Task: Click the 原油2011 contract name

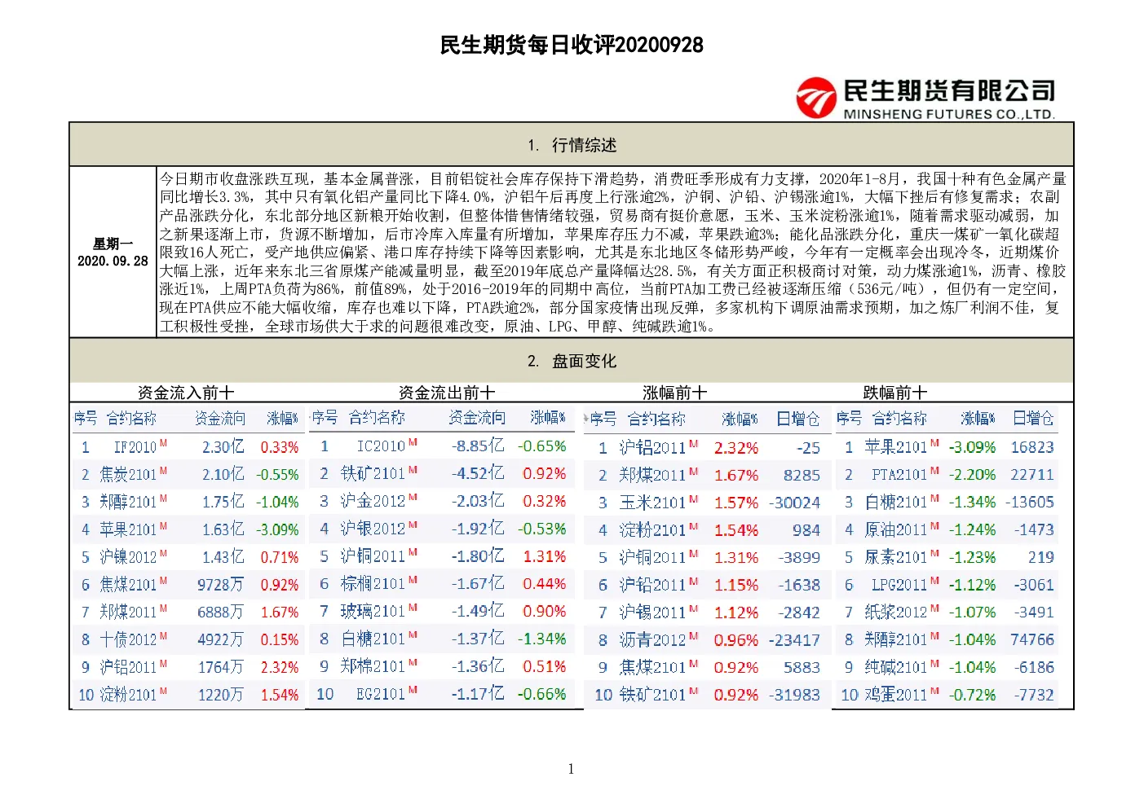Action: pos(896,529)
